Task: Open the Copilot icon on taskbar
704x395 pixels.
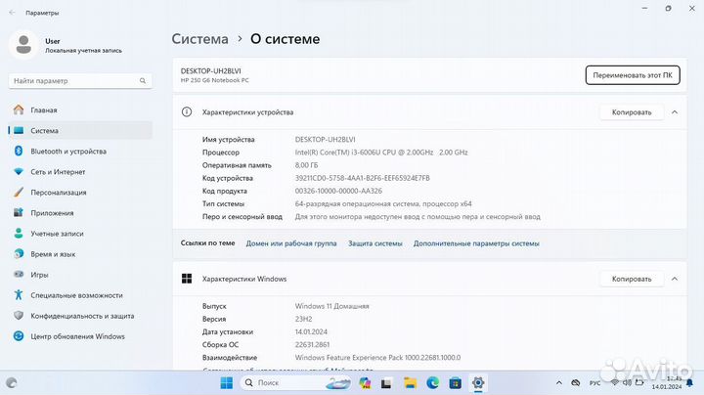Action: point(365,383)
